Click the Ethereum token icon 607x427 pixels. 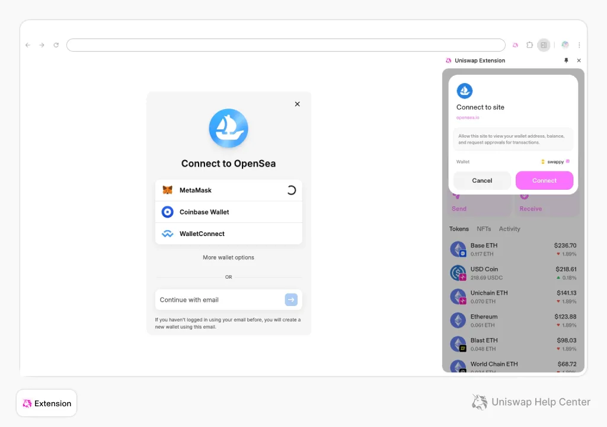tap(458, 320)
